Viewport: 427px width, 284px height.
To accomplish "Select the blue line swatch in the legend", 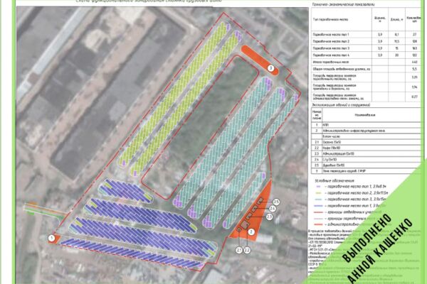I will [x=318, y=206].
